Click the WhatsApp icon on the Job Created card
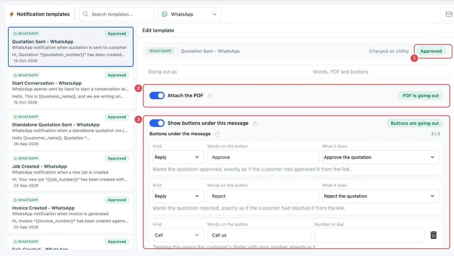The width and height of the screenshot is (454, 256). pyautogui.click(x=15, y=159)
